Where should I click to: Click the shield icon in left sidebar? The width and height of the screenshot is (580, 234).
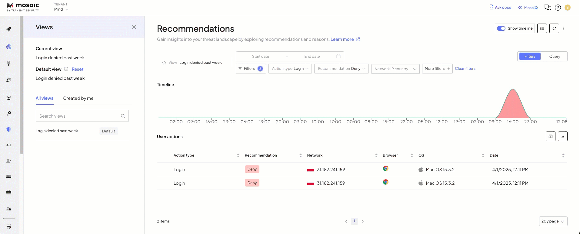pos(9,129)
